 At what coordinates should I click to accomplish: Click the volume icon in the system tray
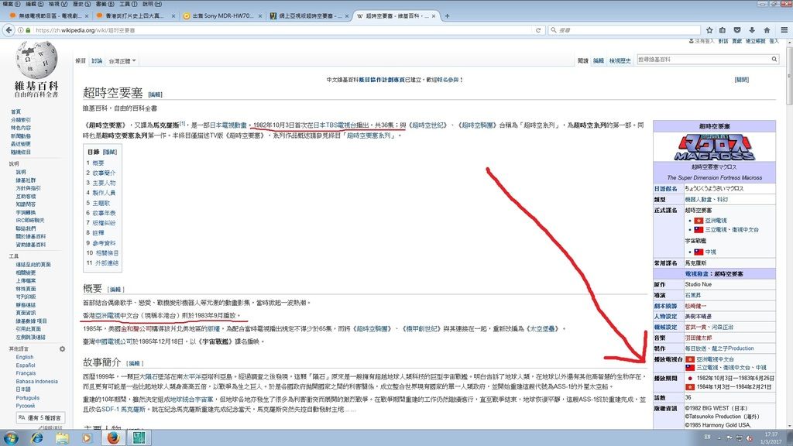click(x=750, y=438)
